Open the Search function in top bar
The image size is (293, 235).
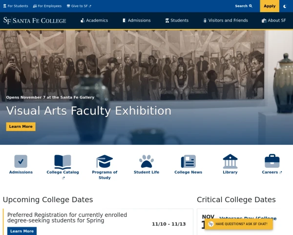(243, 6)
